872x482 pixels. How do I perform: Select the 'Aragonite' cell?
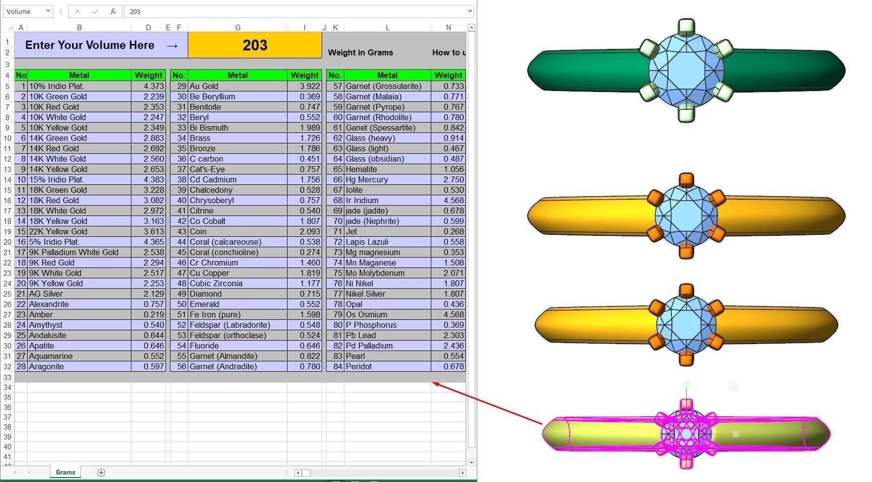pos(79,366)
